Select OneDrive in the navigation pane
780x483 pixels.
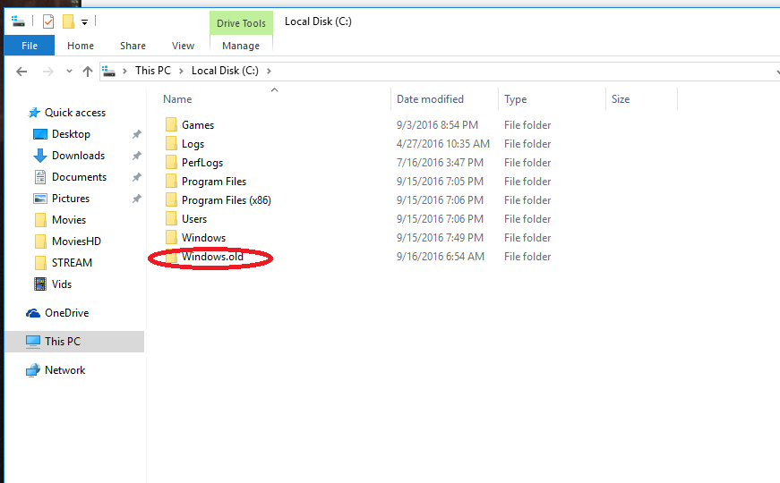pyautogui.click(x=66, y=313)
